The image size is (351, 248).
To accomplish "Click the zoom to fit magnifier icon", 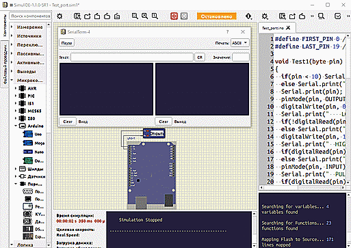I will tap(135, 16).
